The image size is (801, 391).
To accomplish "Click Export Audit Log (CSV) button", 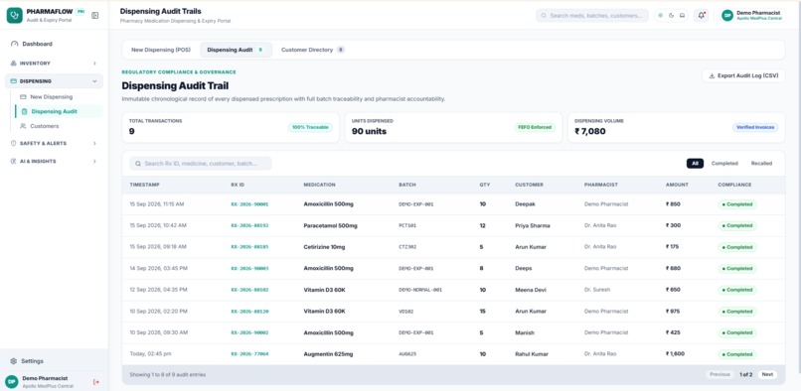I will point(743,75).
